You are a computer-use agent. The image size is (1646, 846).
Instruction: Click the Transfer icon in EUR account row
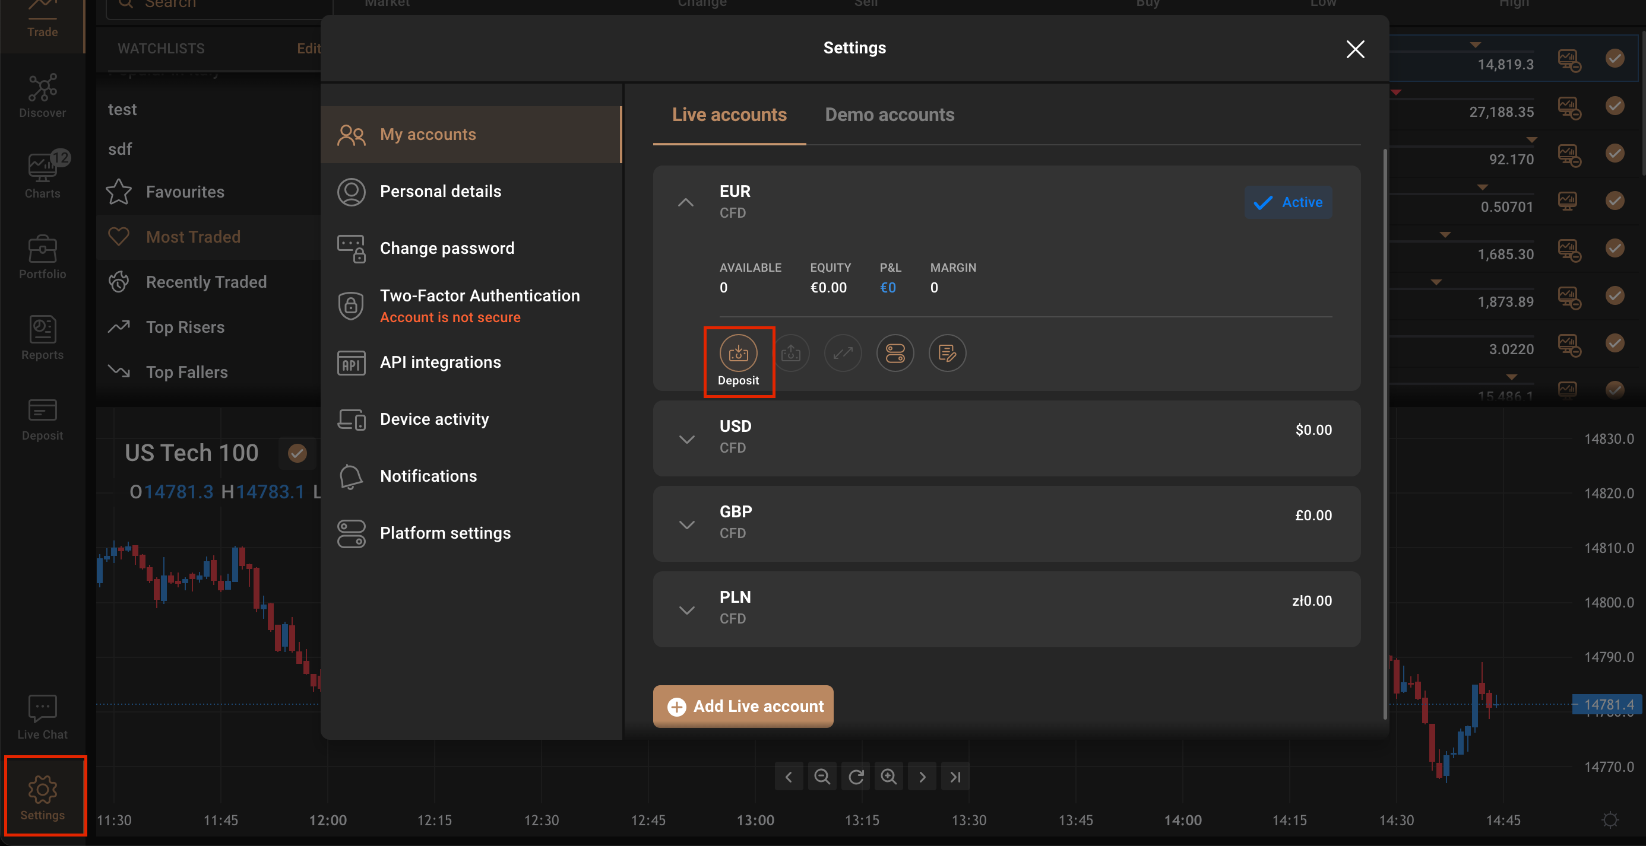[843, 352]
